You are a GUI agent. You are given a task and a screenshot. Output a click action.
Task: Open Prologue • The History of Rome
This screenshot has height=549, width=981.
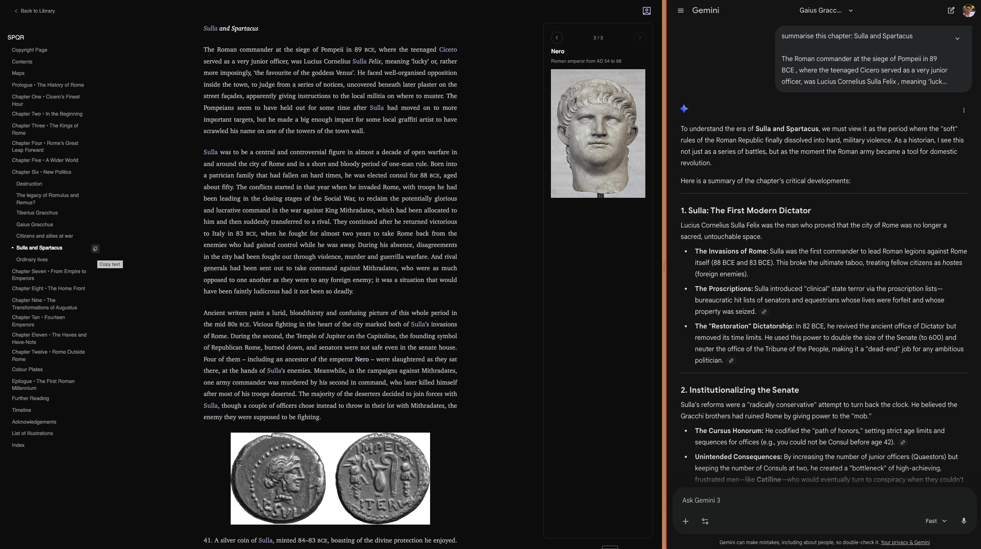point(48,85)
